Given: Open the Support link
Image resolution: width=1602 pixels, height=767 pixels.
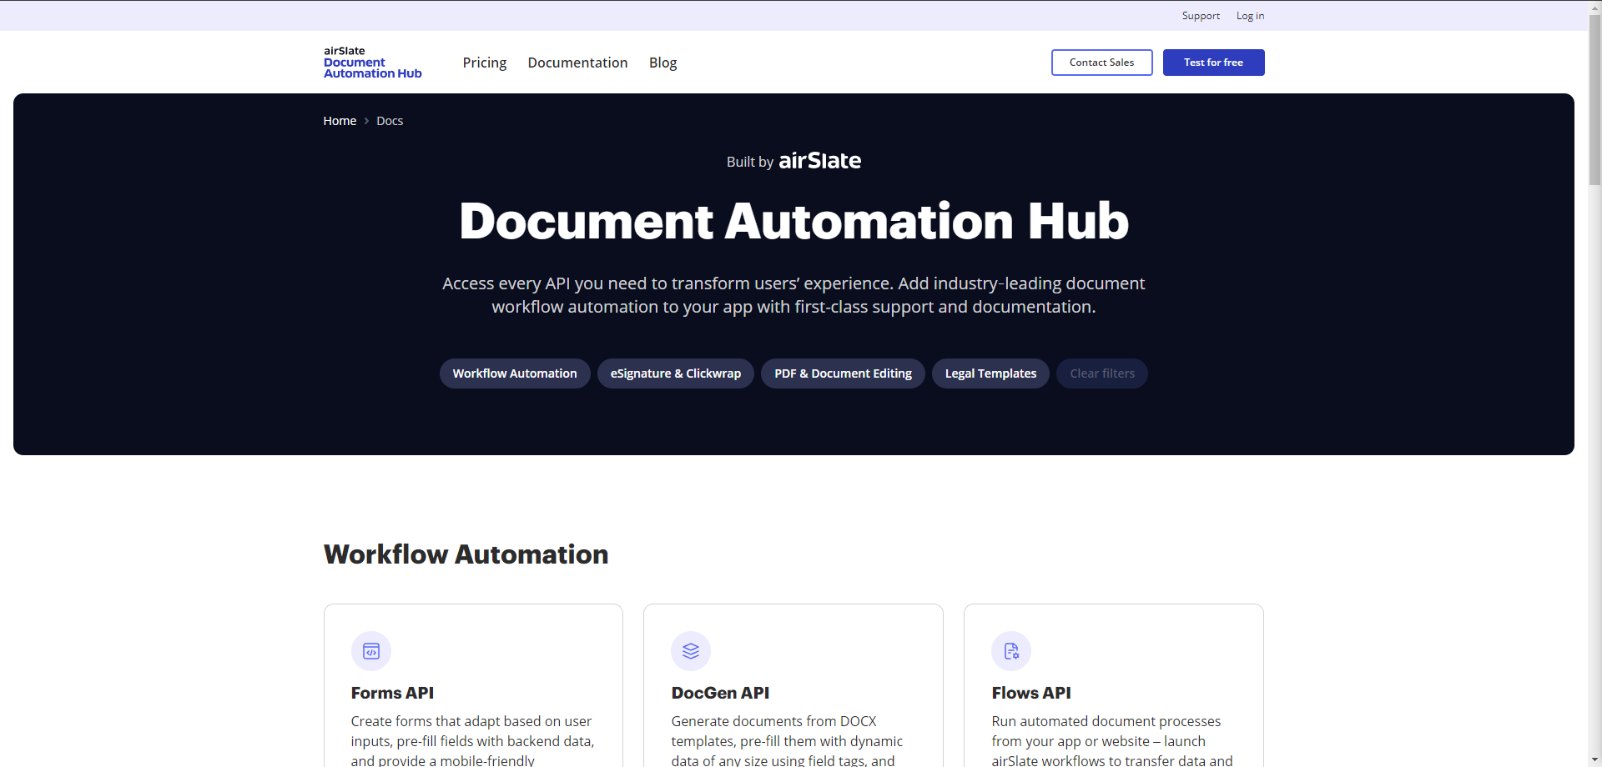Looking at the screenshot, I should tap(1201, 16).
